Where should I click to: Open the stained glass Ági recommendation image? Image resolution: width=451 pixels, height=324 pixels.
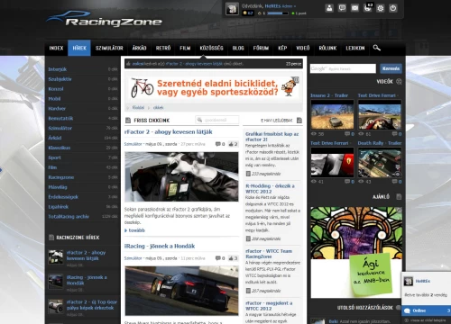point(356,252)
